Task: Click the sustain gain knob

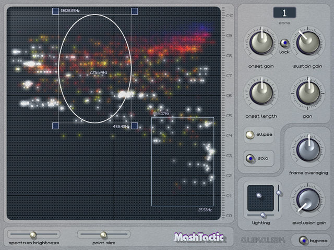Action: coord(308,43)
